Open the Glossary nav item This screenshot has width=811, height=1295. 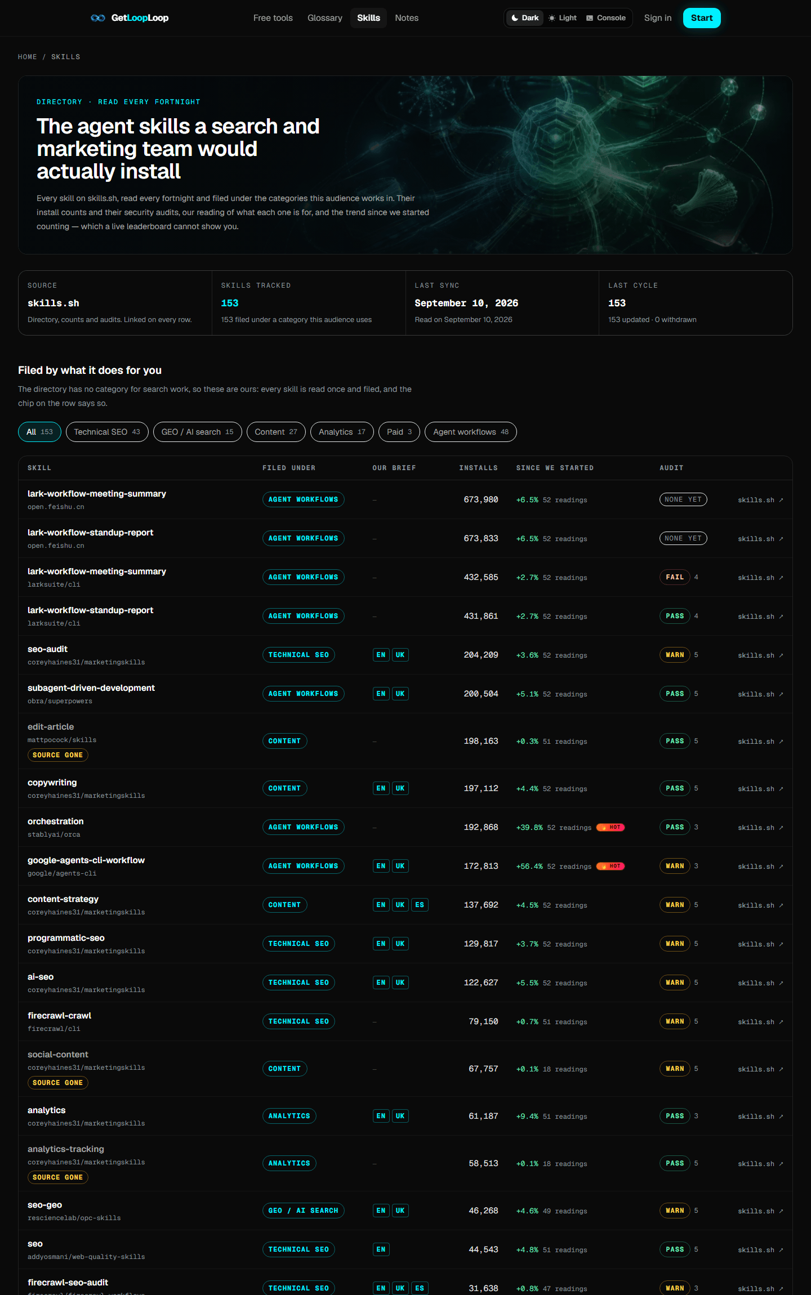coord(325,18)
